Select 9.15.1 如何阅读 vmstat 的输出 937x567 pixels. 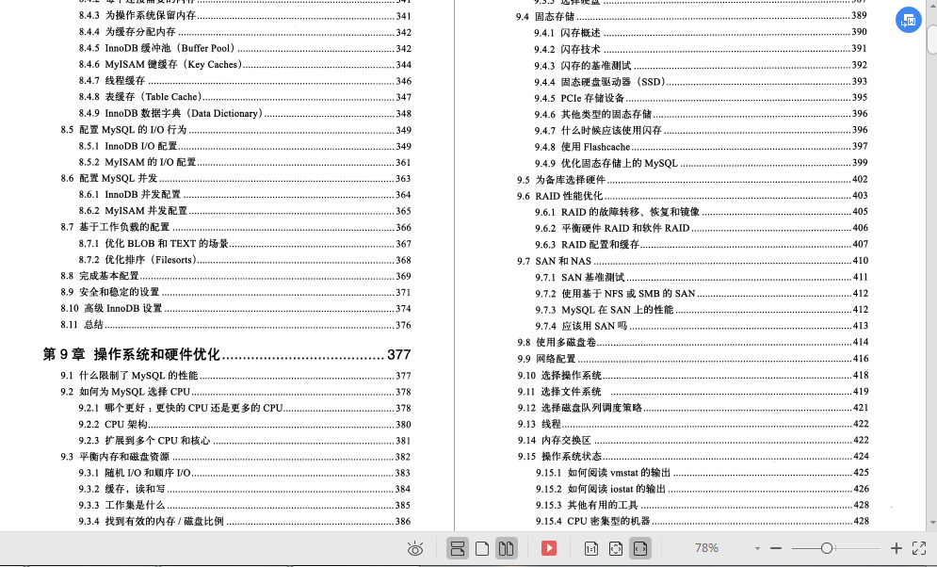[x=701, y=473]
